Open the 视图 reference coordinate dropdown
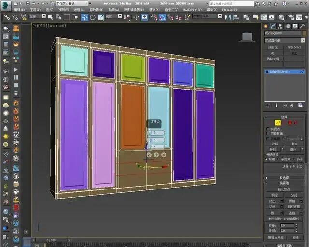The image size is (309, 247). pyautogui.click(x=113, y=16)
